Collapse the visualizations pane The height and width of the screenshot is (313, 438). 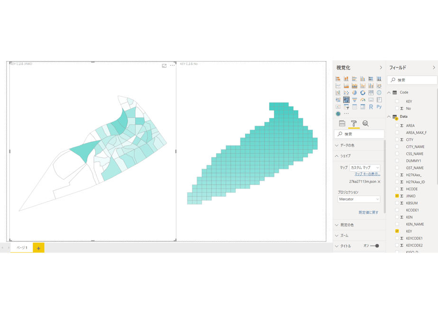click(x=381, y=68)
